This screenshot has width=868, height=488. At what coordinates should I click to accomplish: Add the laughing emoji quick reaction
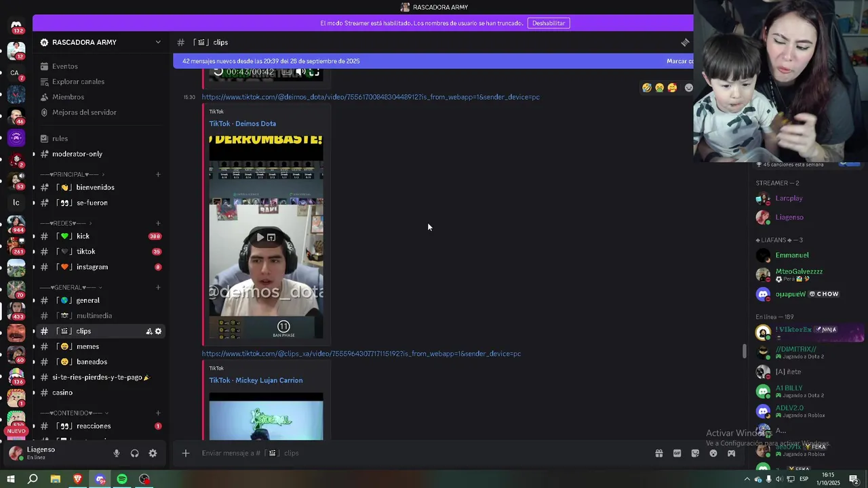647,87
